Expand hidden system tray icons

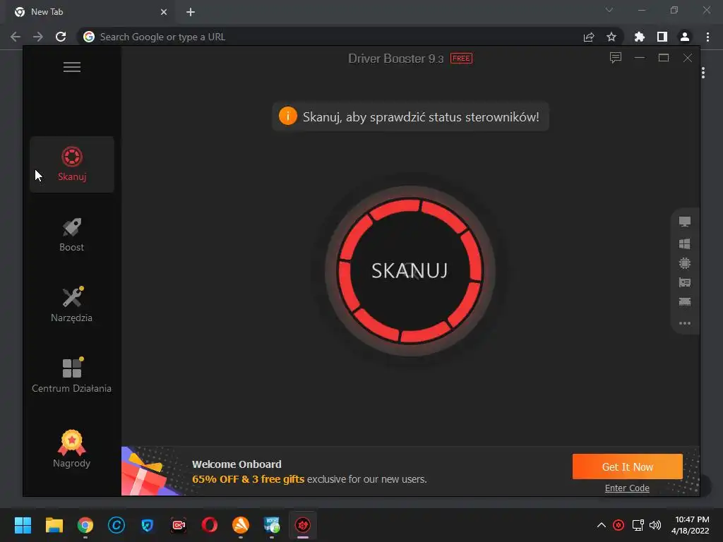pos(602,525)
